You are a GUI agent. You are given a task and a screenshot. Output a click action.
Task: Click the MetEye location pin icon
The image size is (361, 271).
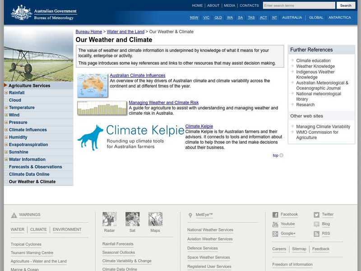pyautogui.click(x=190, y=214)
